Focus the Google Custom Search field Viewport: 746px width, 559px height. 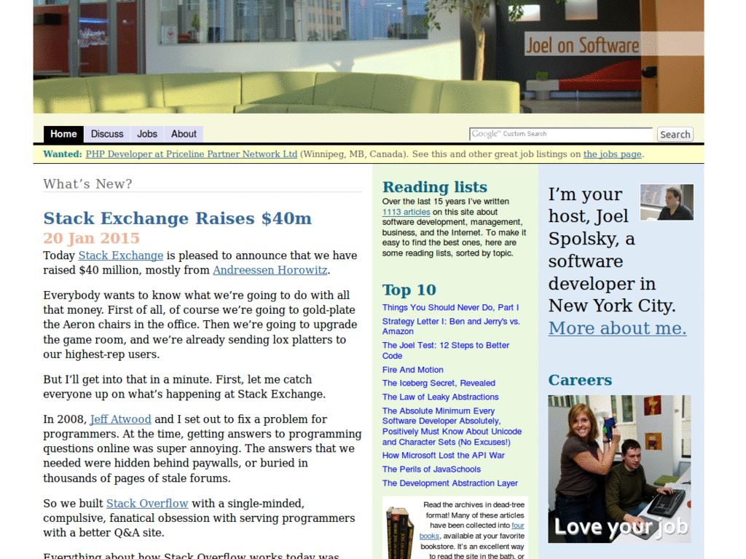point(561,134)
